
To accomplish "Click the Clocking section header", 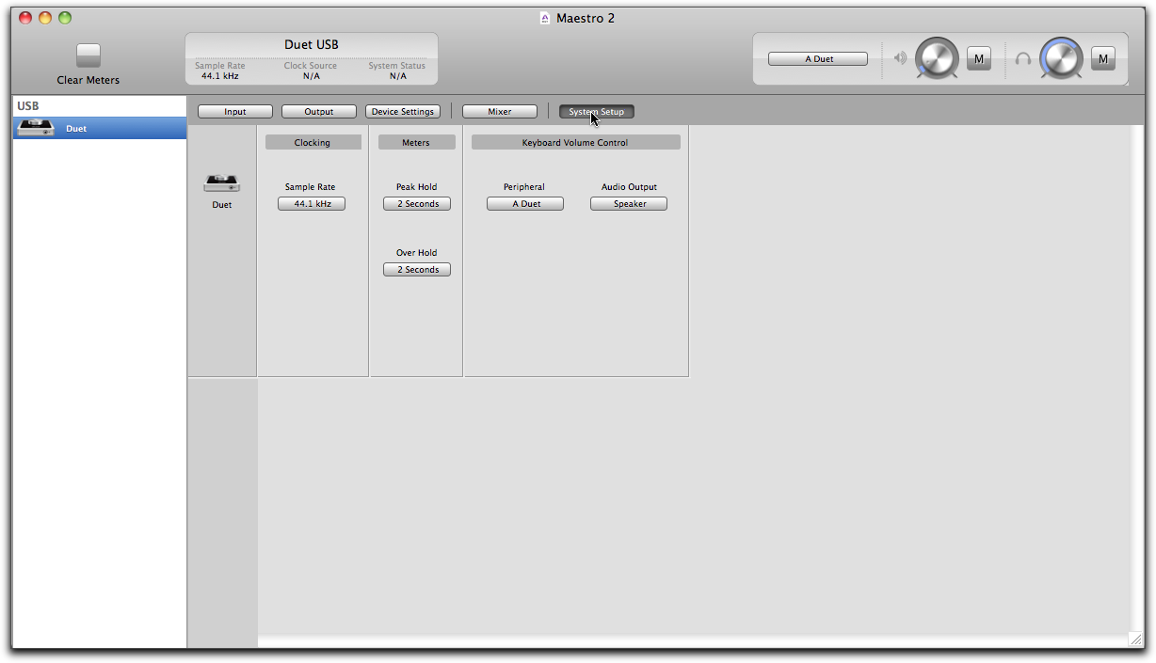I will point(313,143).
